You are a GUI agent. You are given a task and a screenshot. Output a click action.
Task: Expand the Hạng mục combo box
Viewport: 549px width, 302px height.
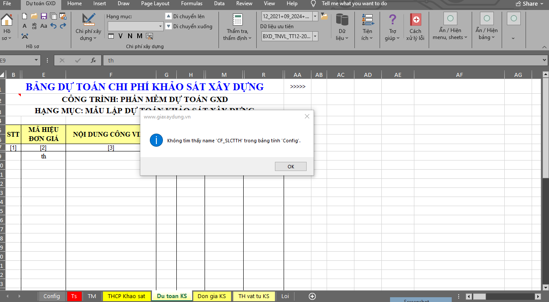(161, 26)
